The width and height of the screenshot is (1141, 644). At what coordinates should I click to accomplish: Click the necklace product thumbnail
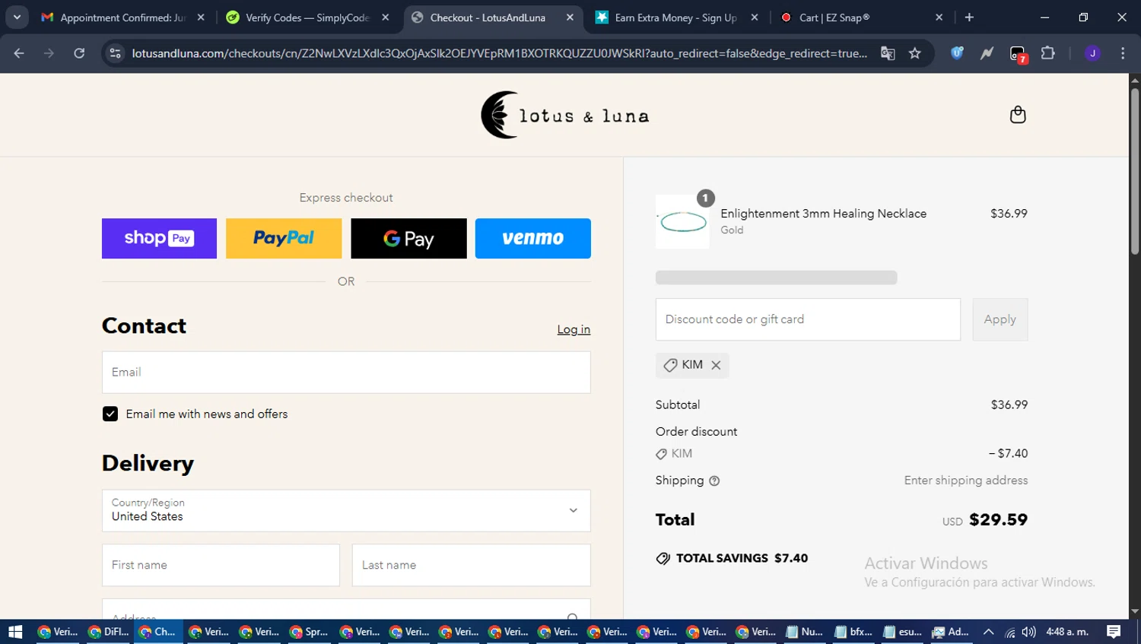coord(682,222)
